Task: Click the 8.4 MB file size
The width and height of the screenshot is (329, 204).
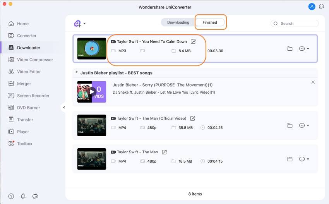Action: tap(184, 51)
